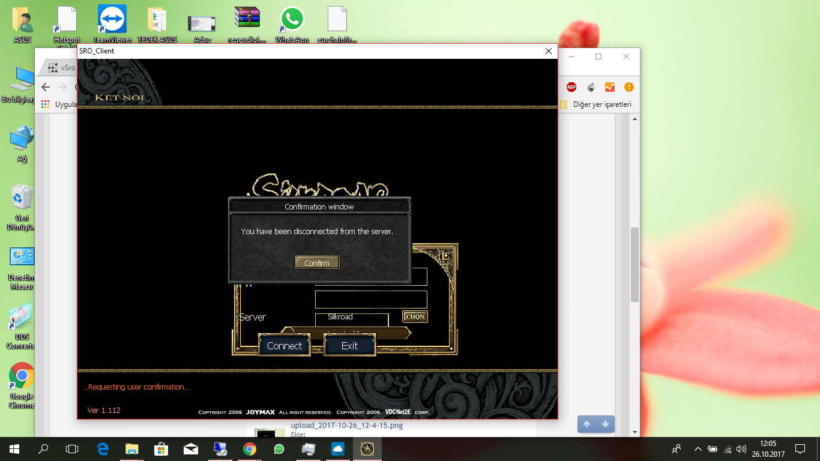Open the Mail app from the taskbar
The height and width of the screenshot is (461, 820).
click(x=191, y=448)
